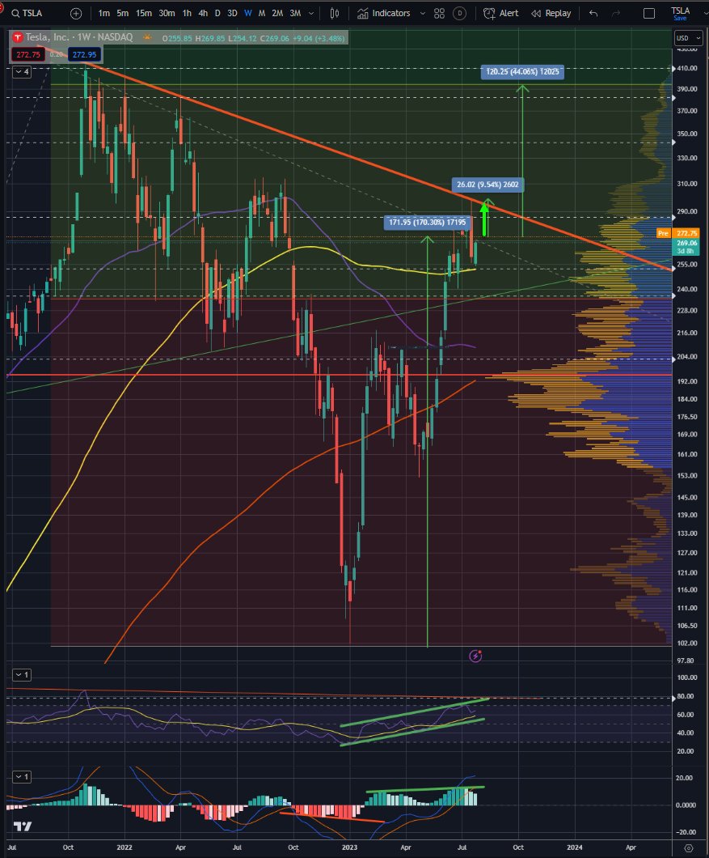Viewport: 709px width, 858px height.
Task: Collapse MACD pane legend showing 1
Action: [21, 776]
